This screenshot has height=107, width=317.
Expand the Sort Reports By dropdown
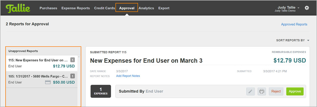pyautogui.click(x=293, y=40)
